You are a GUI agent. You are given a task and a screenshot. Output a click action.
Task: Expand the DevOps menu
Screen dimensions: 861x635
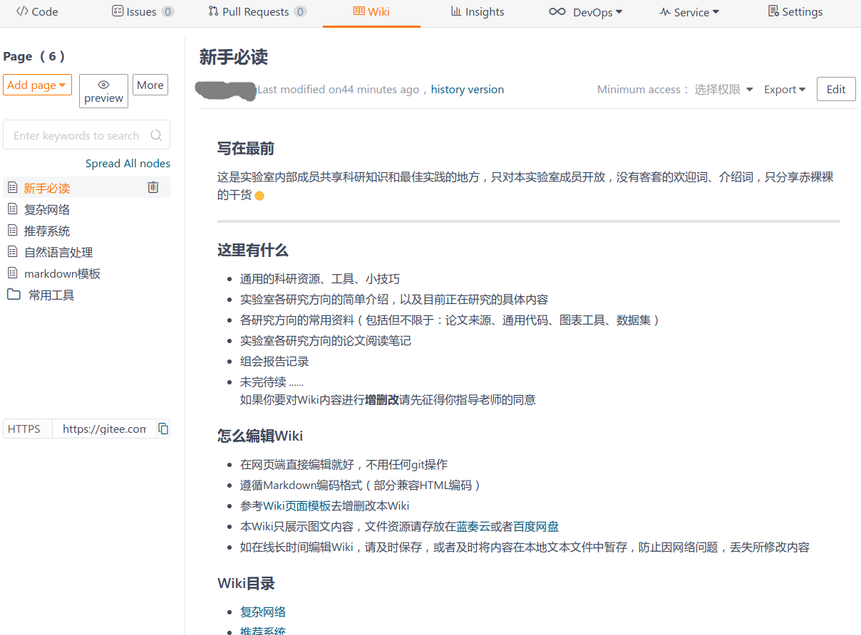pyautogui.click(x=586, y=12)
